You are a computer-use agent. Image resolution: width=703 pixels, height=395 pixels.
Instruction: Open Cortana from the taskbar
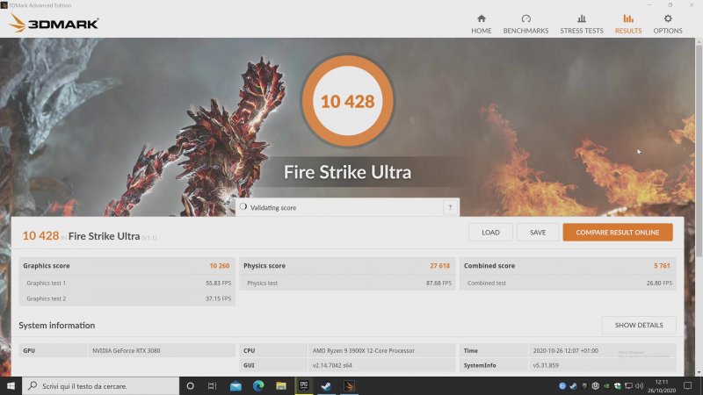[190, 385]
